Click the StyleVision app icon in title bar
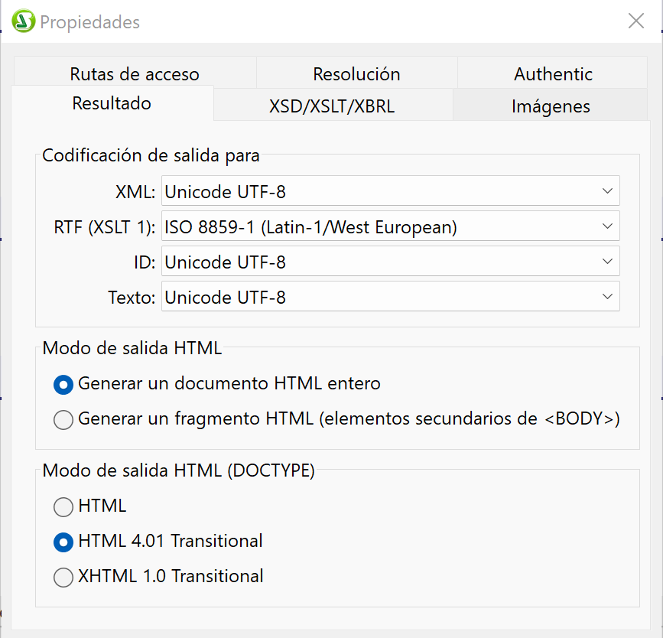The width and height of the screenshot is (663, 638). (24, 21)
